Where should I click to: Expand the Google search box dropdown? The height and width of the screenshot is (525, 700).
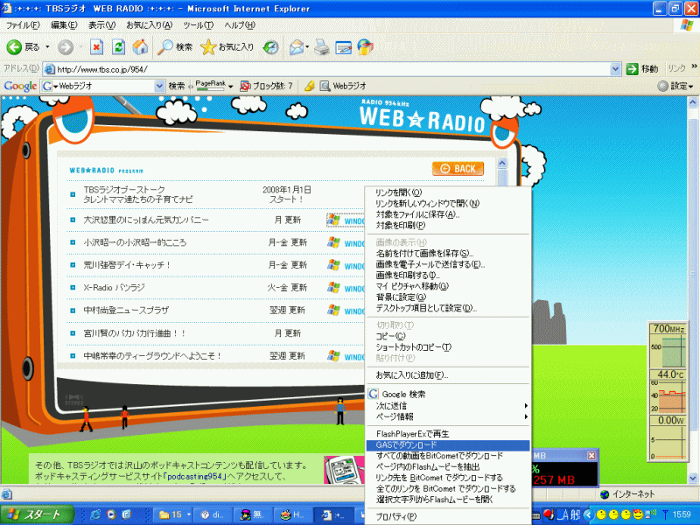point(159,86)
